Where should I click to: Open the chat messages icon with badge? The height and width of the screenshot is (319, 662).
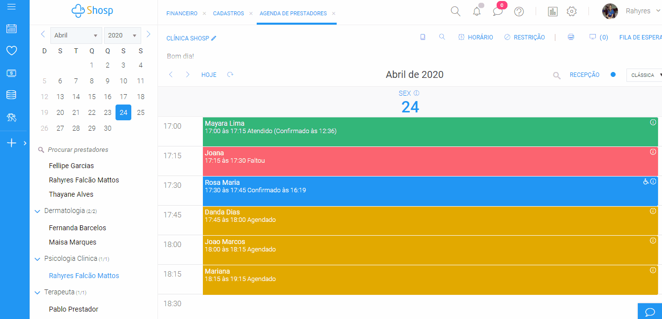(x=498, y=11)
